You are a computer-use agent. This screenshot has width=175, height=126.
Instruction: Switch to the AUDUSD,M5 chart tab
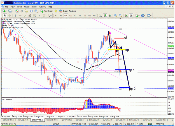160,120
